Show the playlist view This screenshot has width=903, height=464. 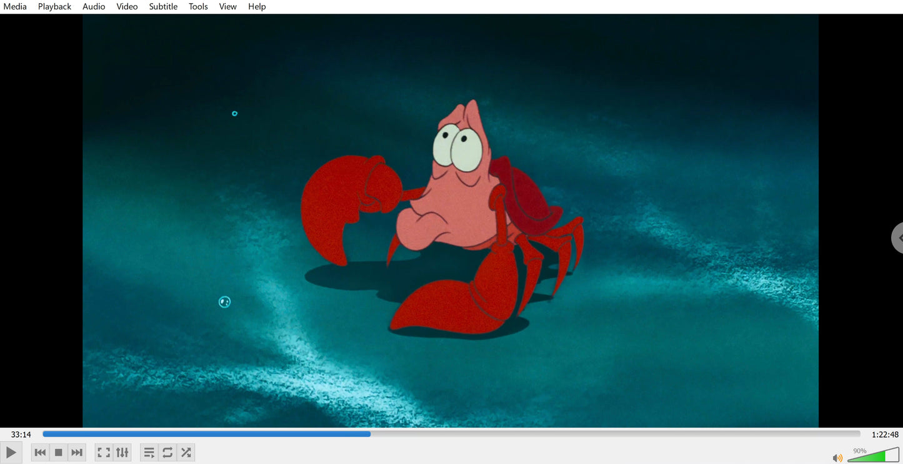click(x=149, y=453)
